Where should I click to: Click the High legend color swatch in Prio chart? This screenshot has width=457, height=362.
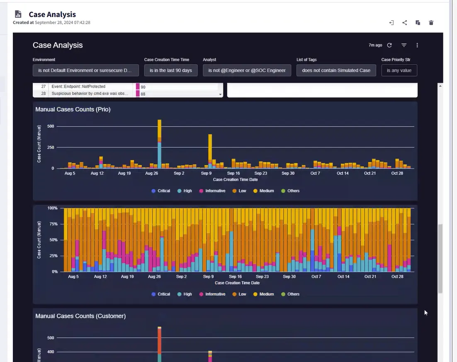179,191
